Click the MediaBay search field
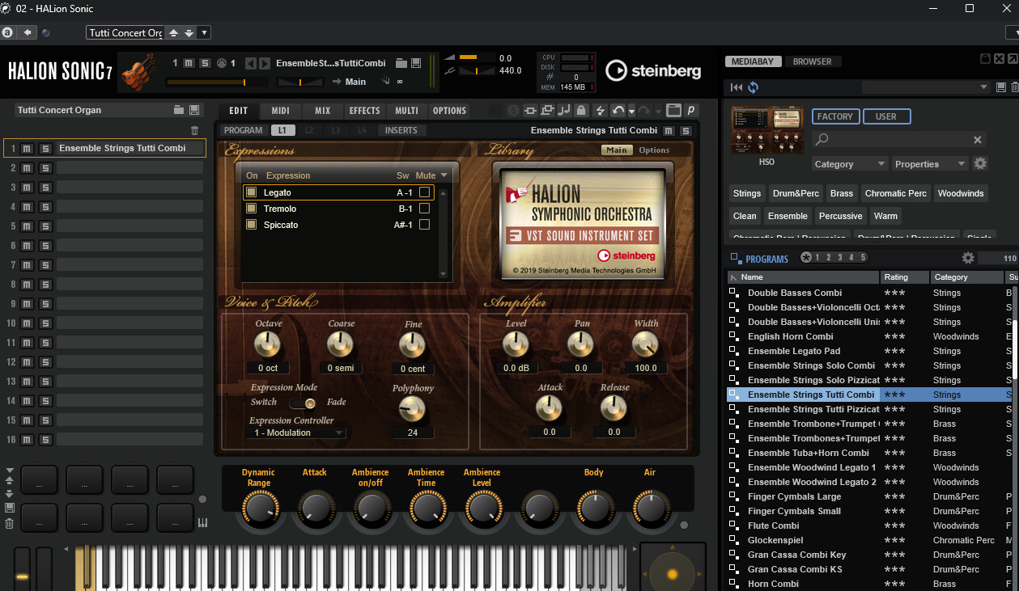The image size is (1019, 591). tap(898, 140)
